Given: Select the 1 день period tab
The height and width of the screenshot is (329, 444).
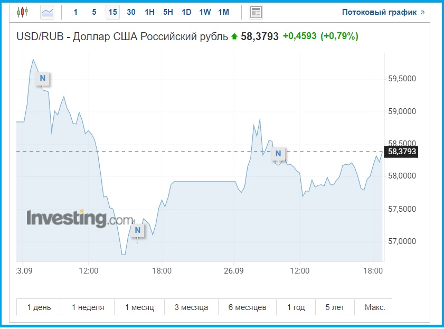Looking at the screenshot, I should (x=39, y=307).
